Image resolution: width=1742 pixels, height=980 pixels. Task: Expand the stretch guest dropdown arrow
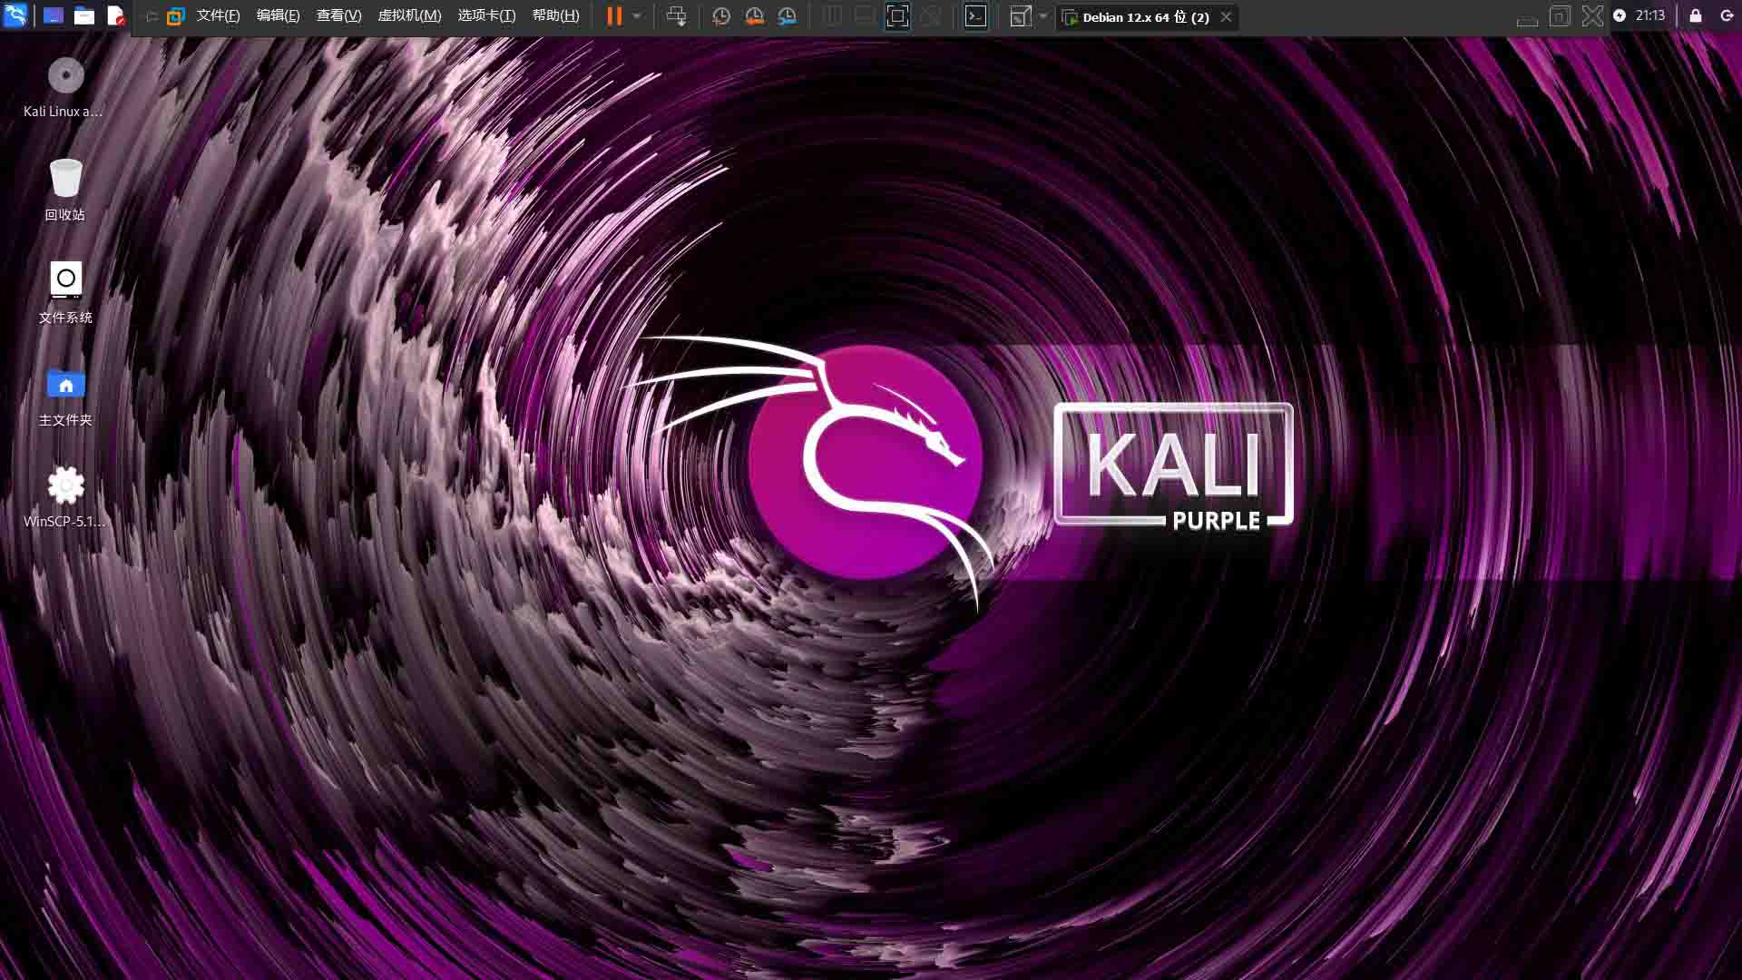1043,16
